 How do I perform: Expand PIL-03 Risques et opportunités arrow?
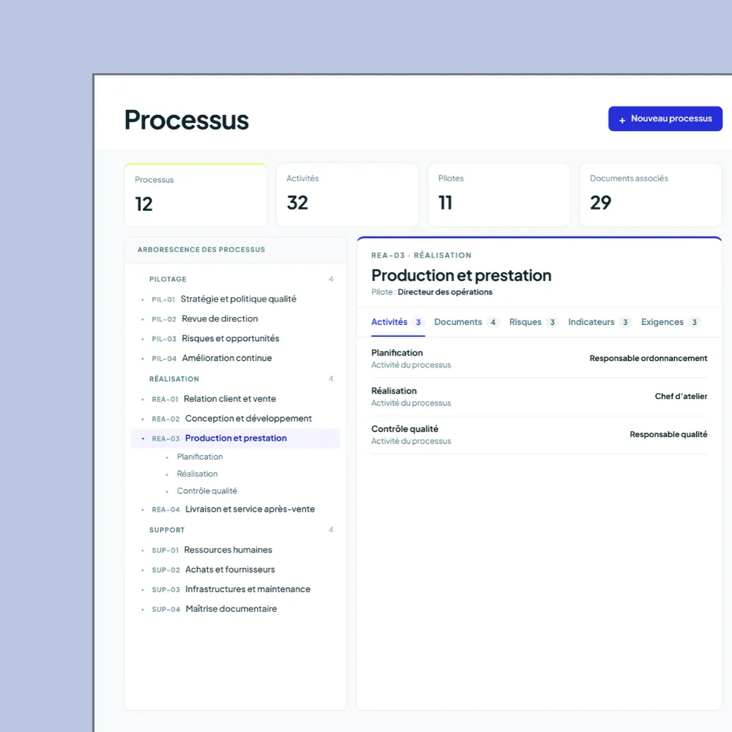(x=143, y=339)
